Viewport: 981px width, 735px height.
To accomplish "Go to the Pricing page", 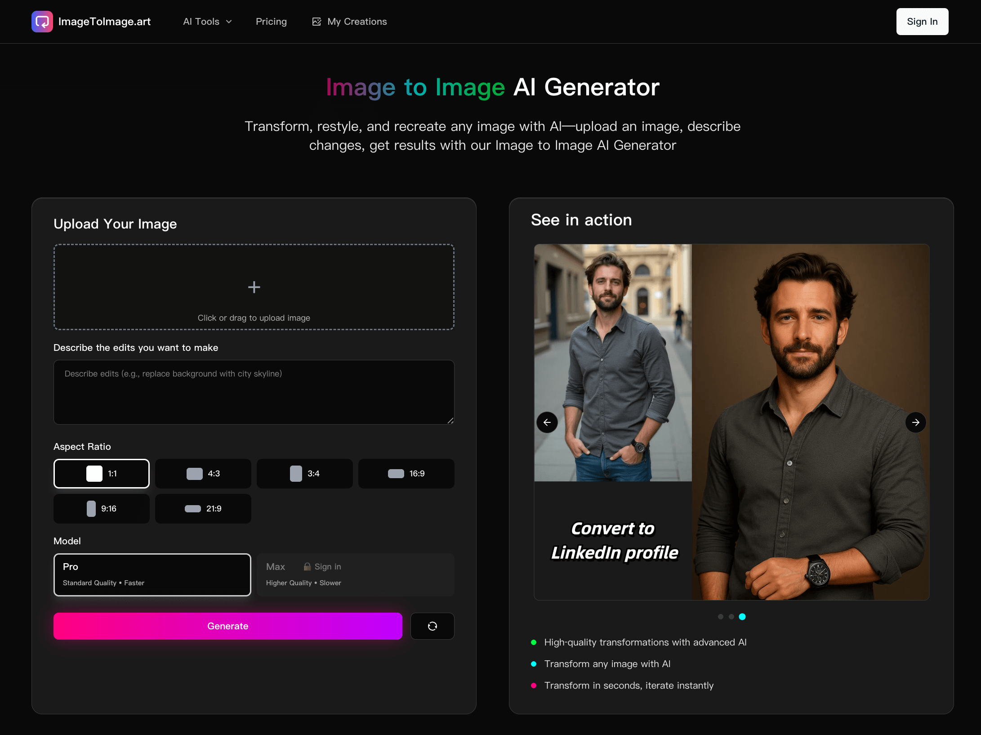I will click(x=271, y=22).
